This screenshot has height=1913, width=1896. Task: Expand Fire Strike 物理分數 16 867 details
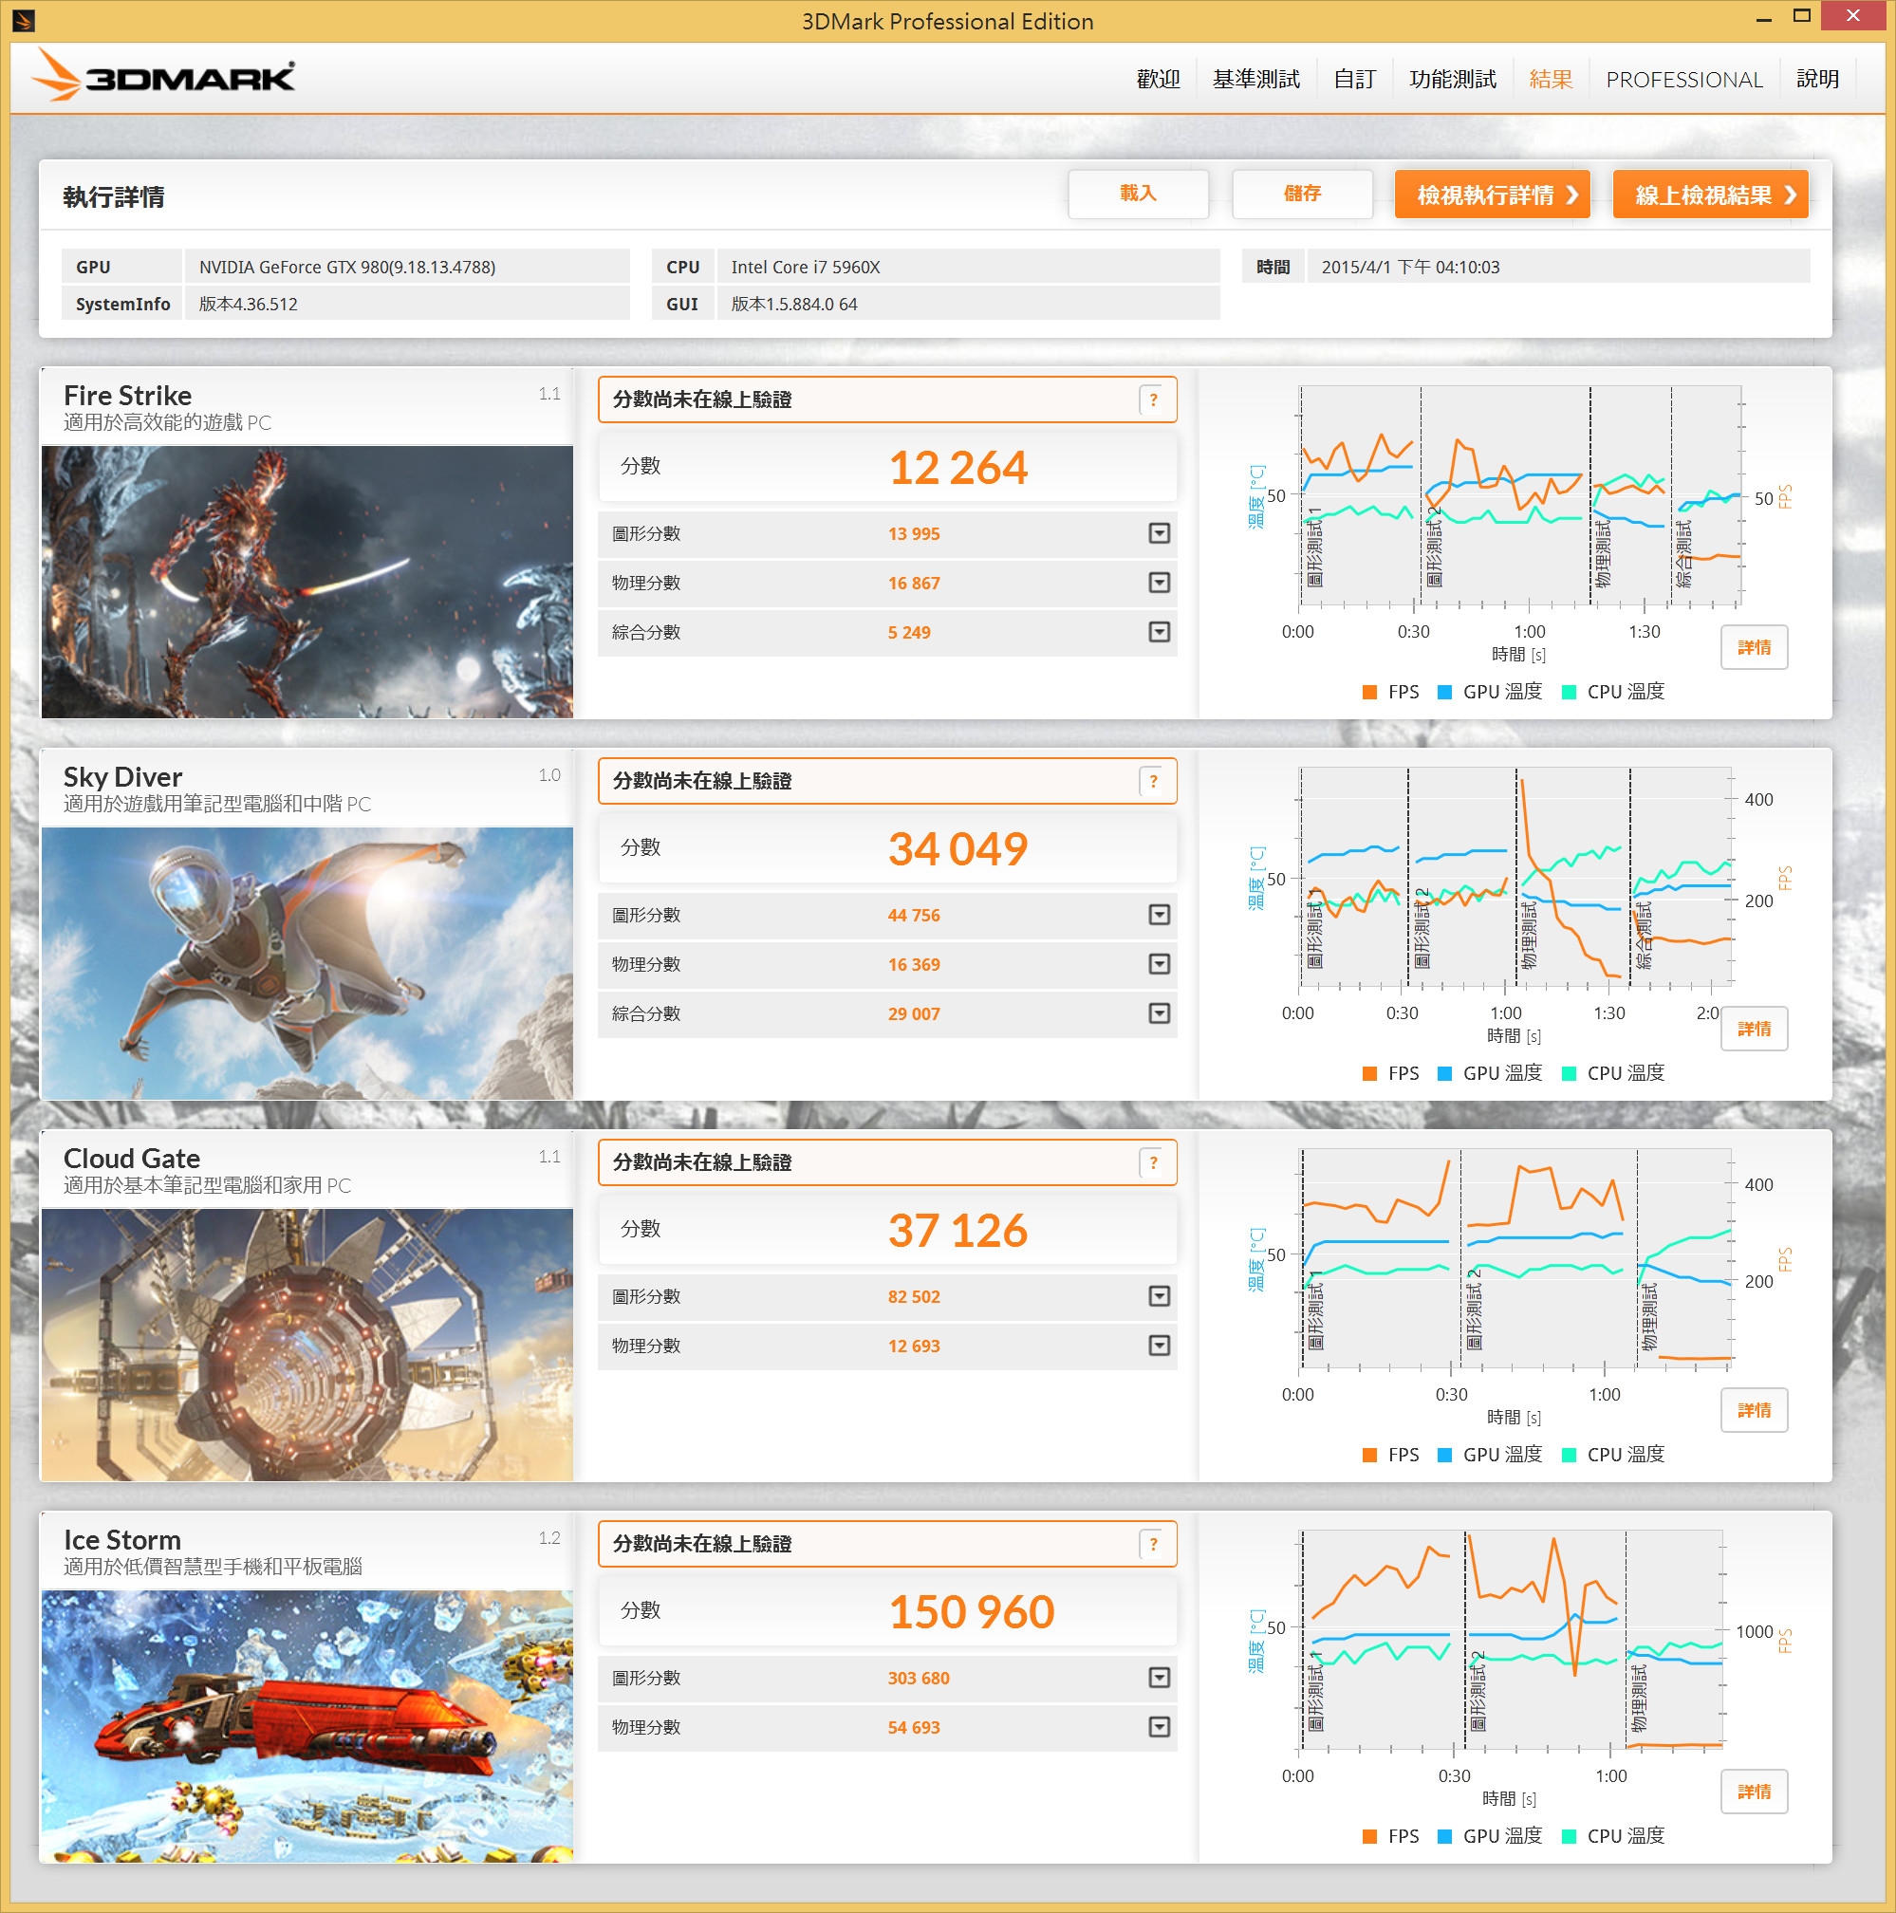pos(1159,584)
